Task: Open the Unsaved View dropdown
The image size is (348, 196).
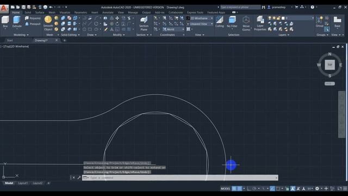Action: click(200, 24)
